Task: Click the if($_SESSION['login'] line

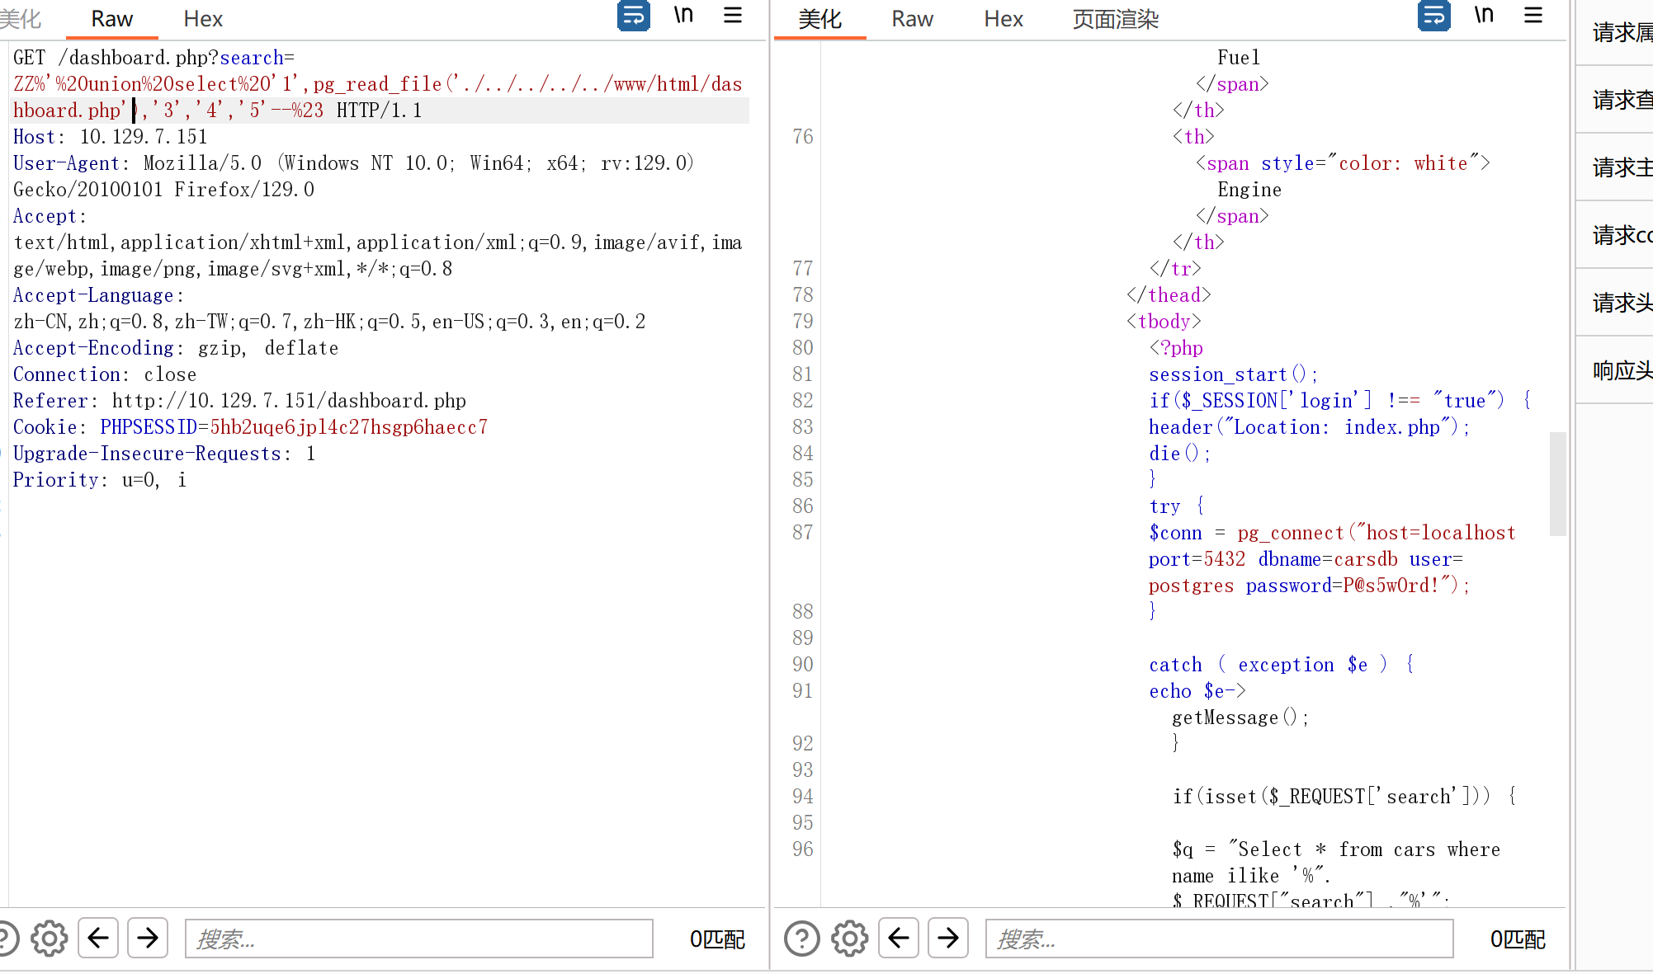Action: pos(1340,401)
